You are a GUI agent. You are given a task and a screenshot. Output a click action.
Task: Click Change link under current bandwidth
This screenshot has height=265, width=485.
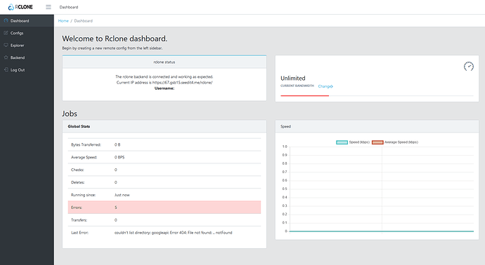click(325, 86)
